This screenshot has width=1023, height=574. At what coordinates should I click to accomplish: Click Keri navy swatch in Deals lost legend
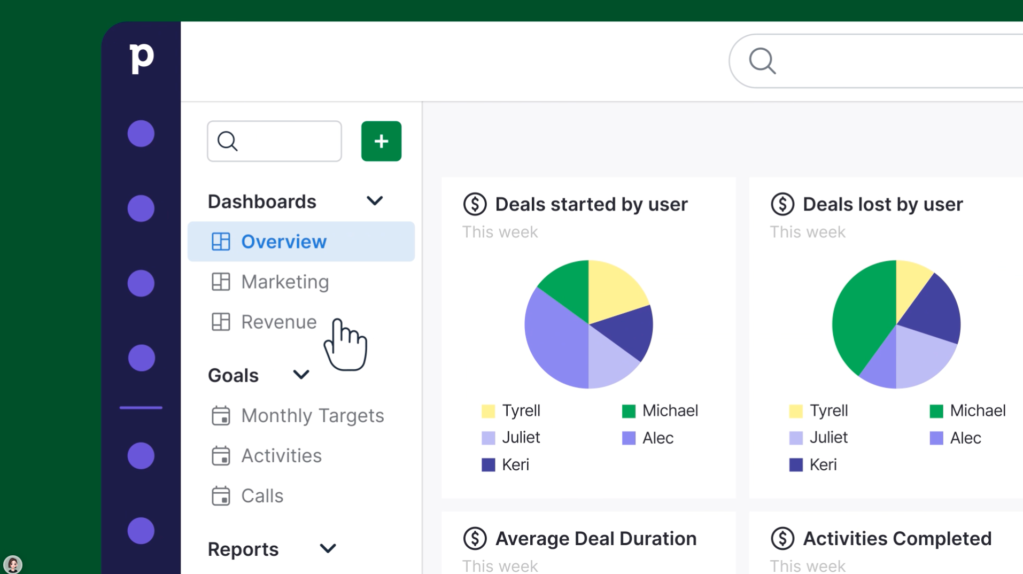click(x=796, y=465)
